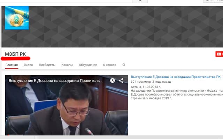Viewport: 223px width, 139px height.
Task: Open the video title link Выступление Е Досаева
Action: click(x=177, y=77)
